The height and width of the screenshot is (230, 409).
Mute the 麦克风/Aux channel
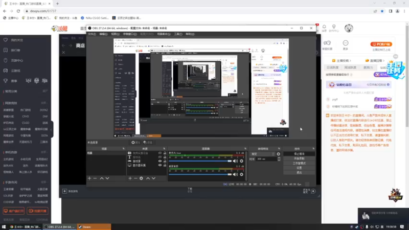pyautogui.click(x=235, y=161)
